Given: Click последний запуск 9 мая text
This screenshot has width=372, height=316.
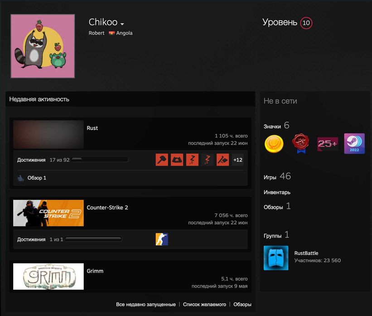Looking at the screenshot, I should coord(219,286).
